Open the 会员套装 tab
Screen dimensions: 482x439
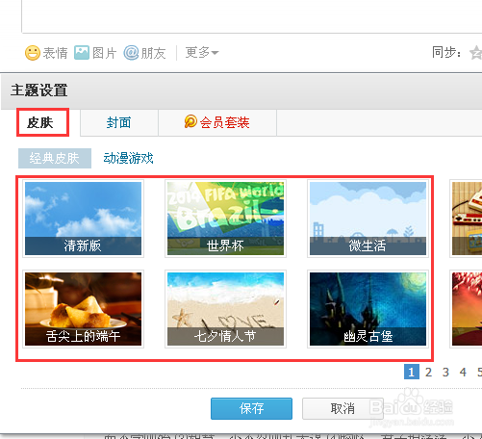(x=217, y=122)
